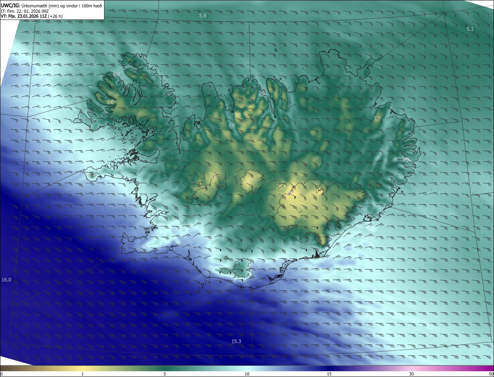Click the value 7.0 in north Iceland
The image size is (494, 377).
[232, 126]
